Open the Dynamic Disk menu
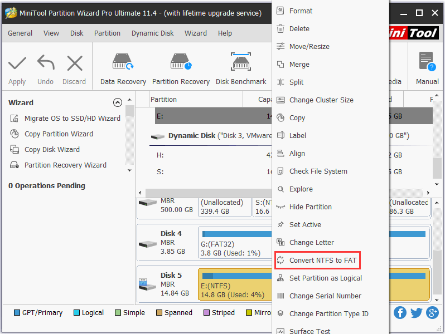This screenshot has height=334, width=445. point(152,33)
